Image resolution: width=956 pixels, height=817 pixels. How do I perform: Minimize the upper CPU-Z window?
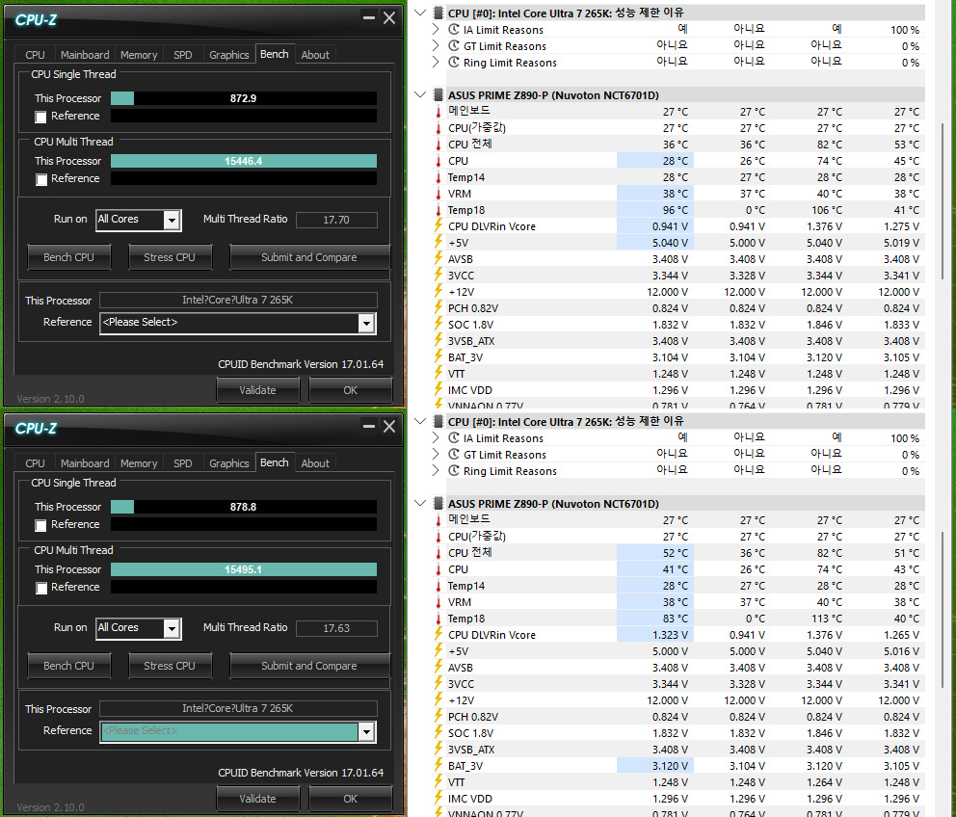(x=369, y=17)
